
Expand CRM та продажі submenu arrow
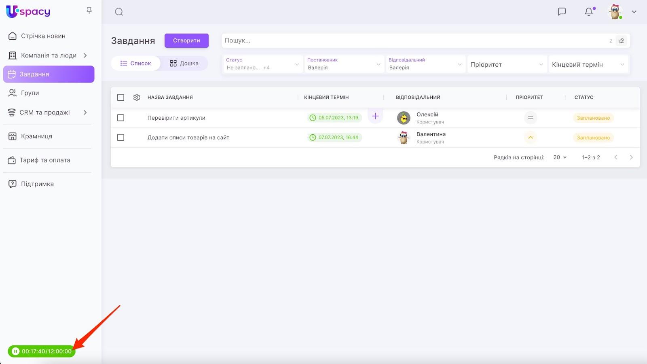pos(85,112)
